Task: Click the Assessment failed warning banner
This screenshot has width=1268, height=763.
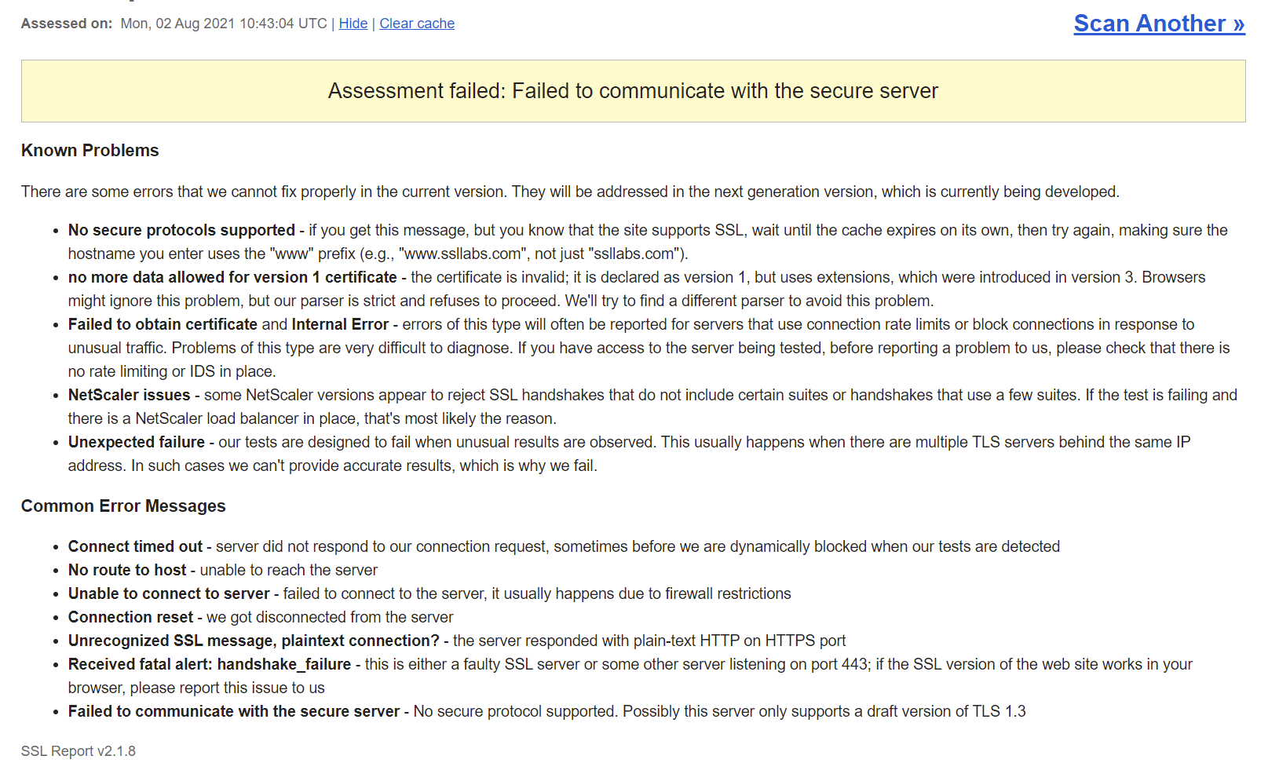Action: pos(633,91)
